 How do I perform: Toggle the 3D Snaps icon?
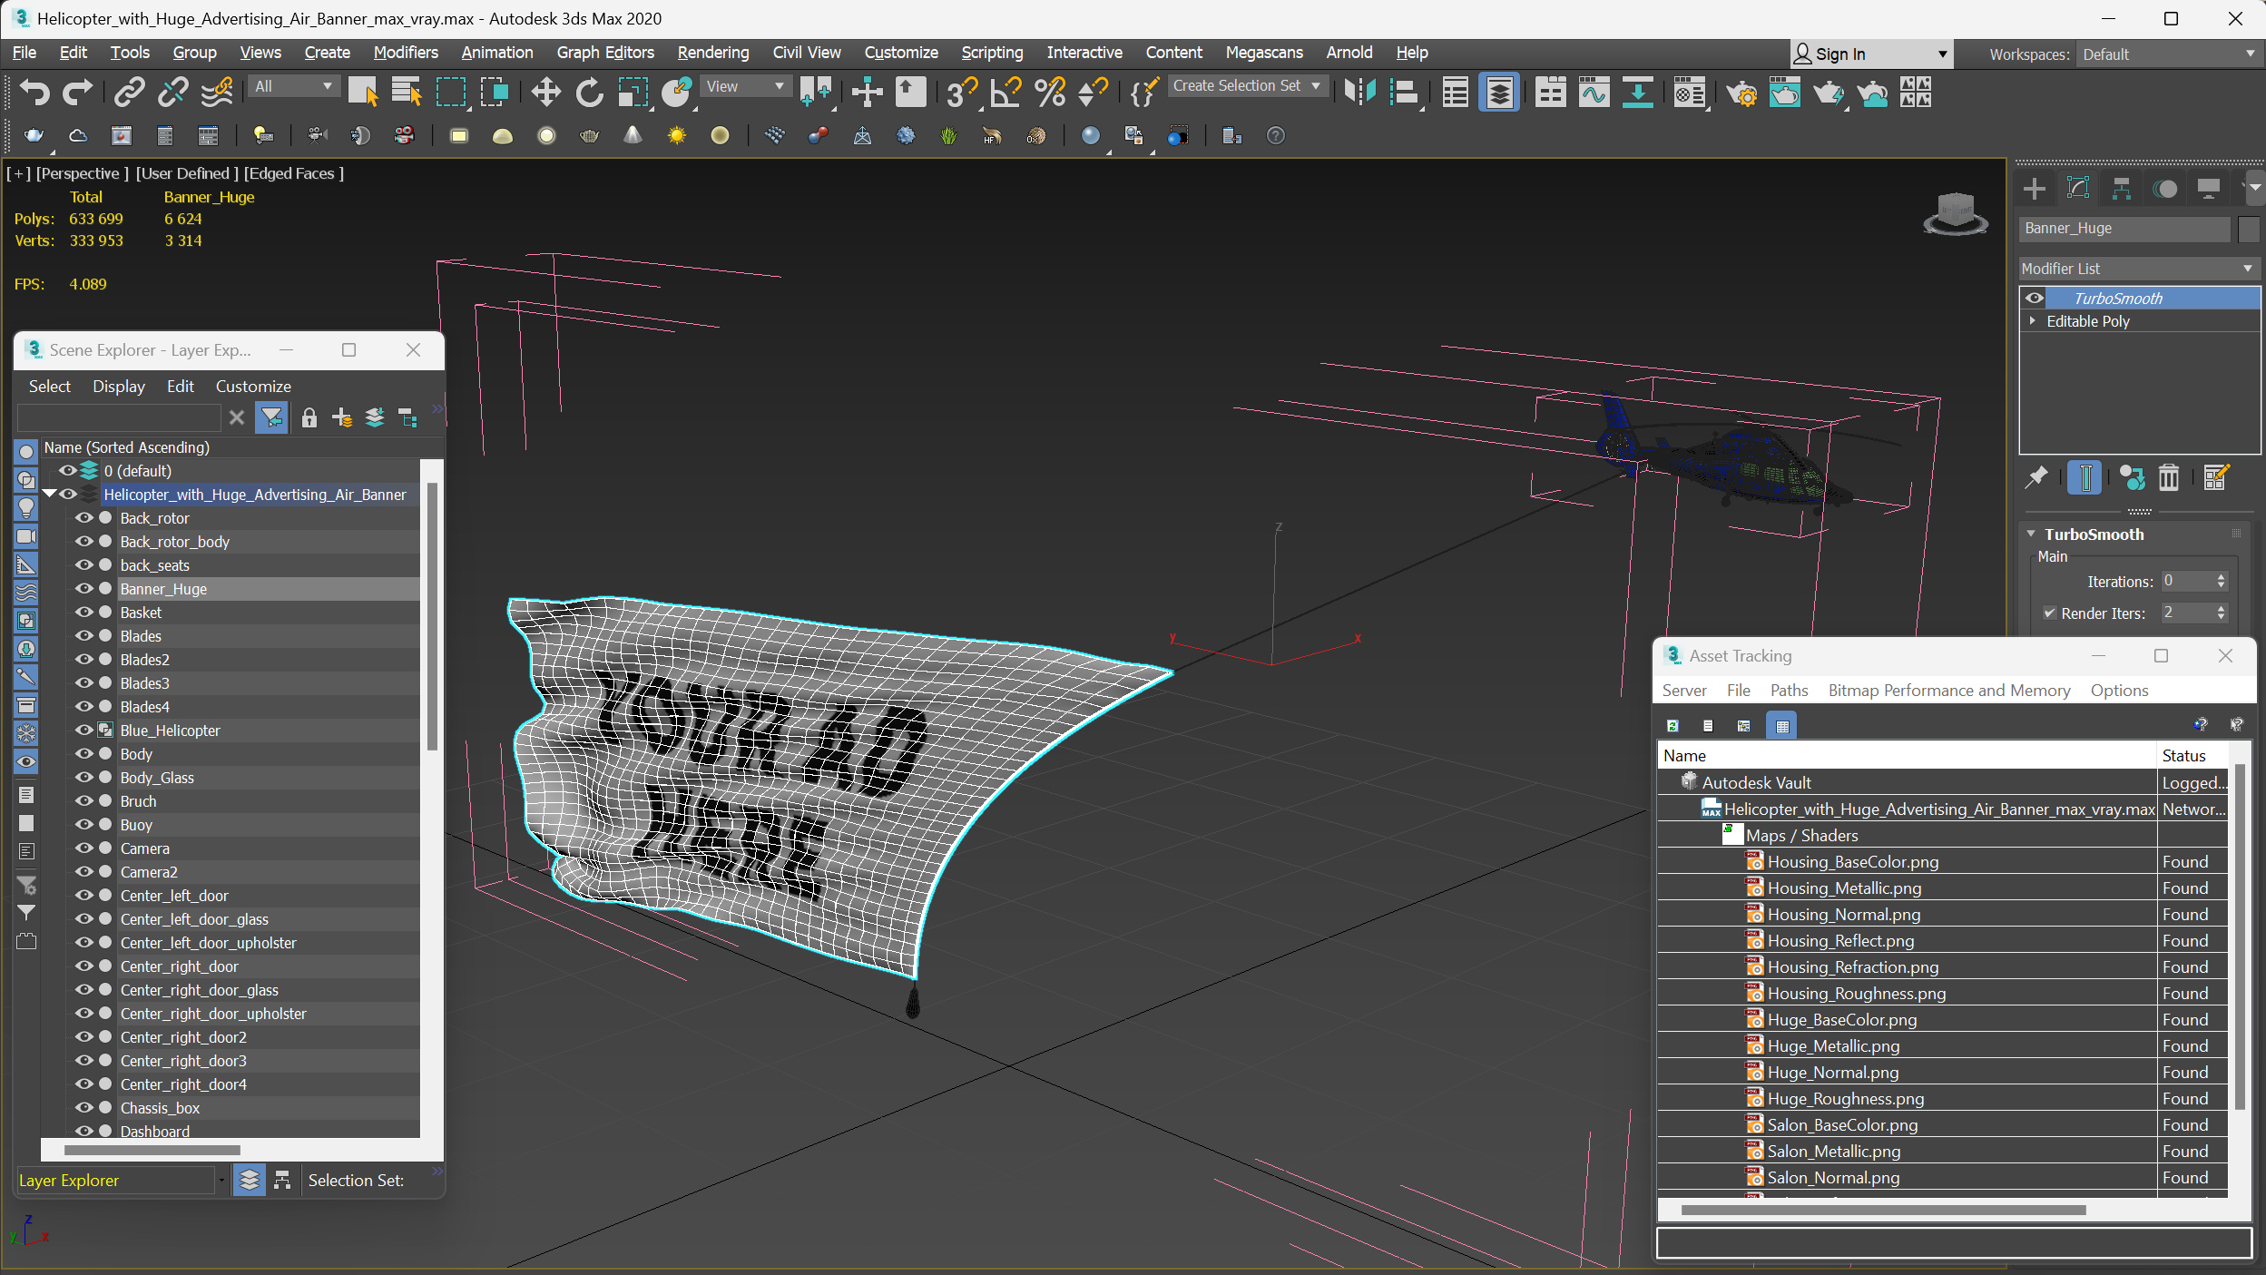point(960,92)
